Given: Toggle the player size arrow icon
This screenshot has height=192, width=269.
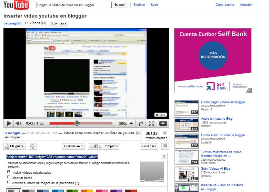Looking at the screenshot, I should 141,124.
